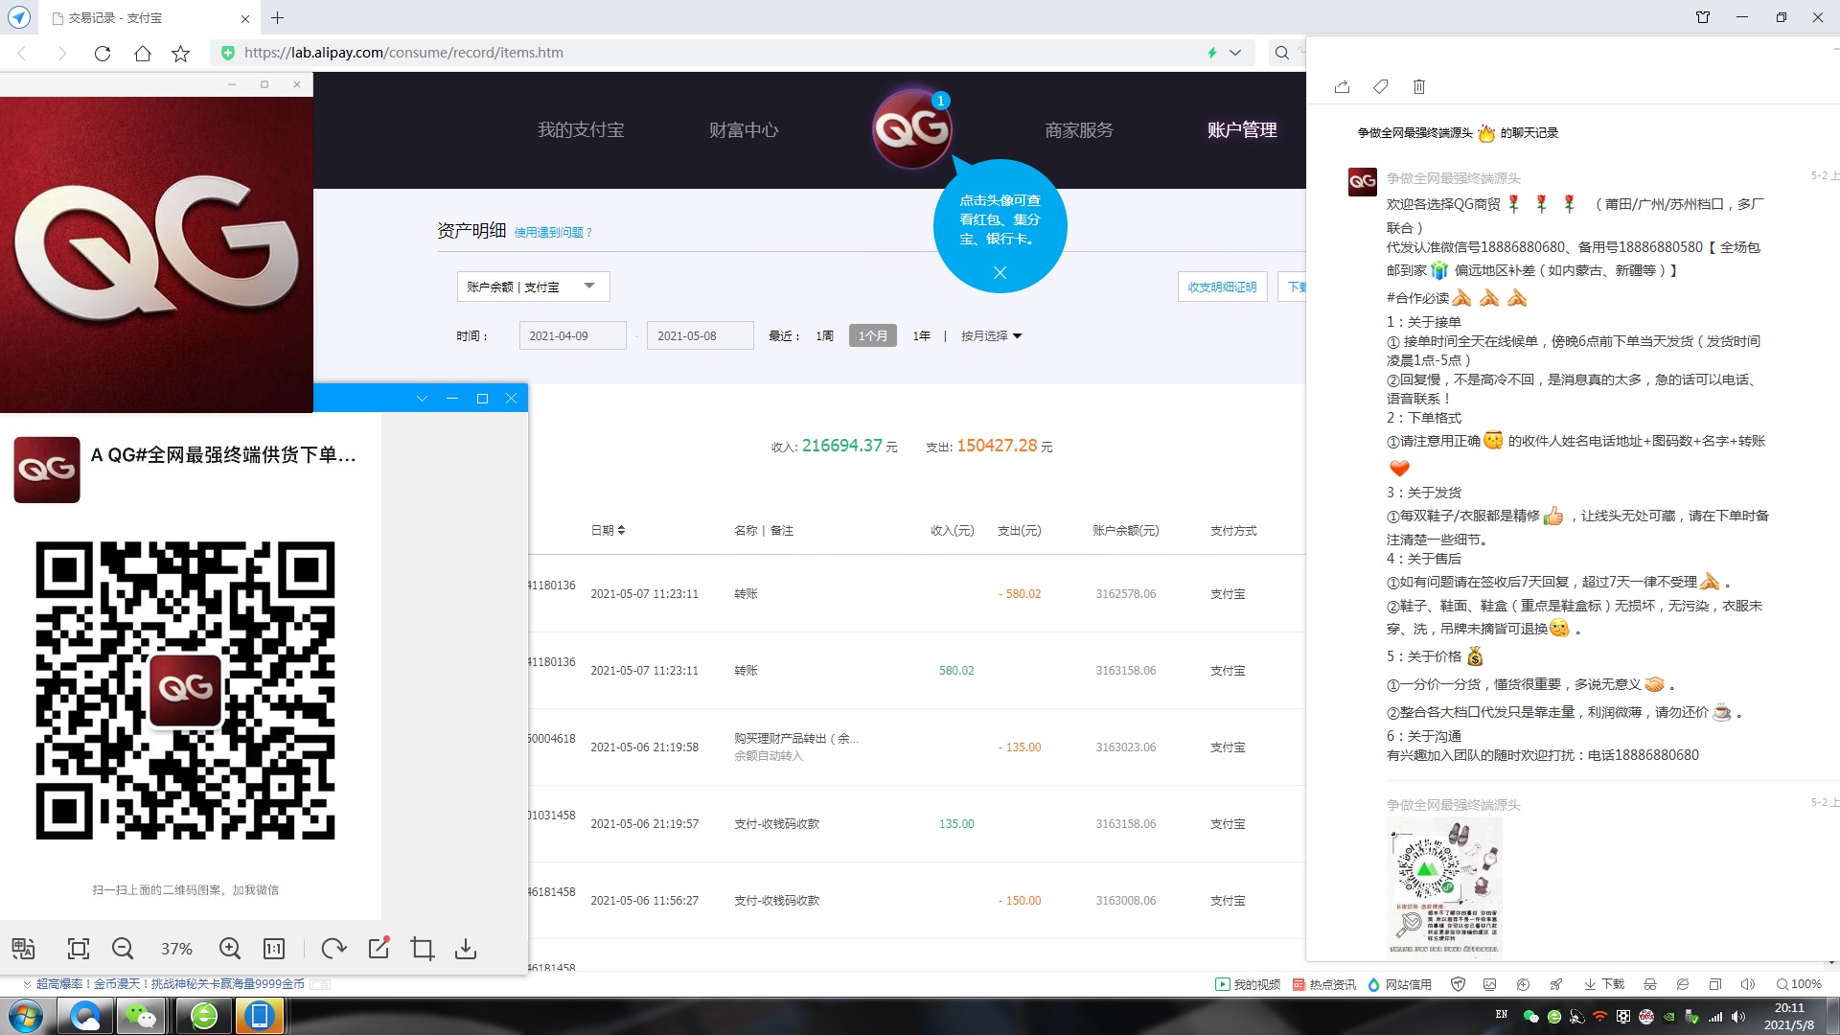Click the green lightning speed-mode icon
This screenshot has height=1035, width=1840.
pos(1212,53)
